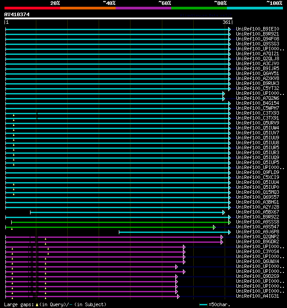The height and width of the screenshot is (308, 287).
Task: Click the cyan alignment bar for A5BX67
Action: coord(126,212)
